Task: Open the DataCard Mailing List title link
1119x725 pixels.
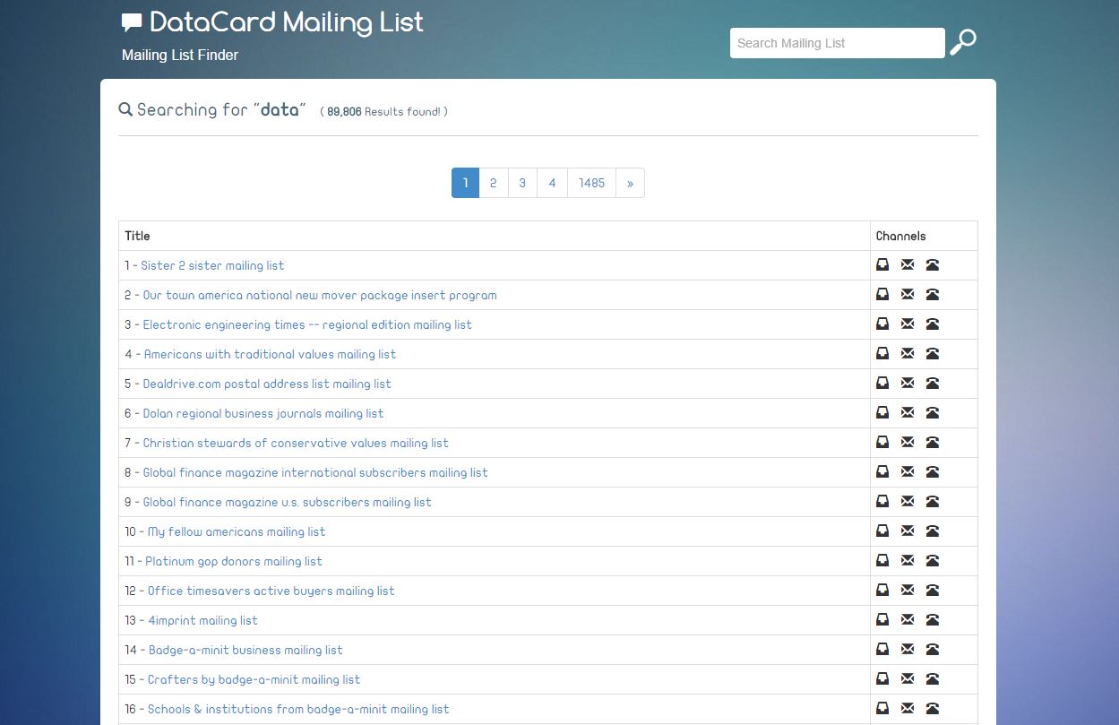Action: (287, 22)
